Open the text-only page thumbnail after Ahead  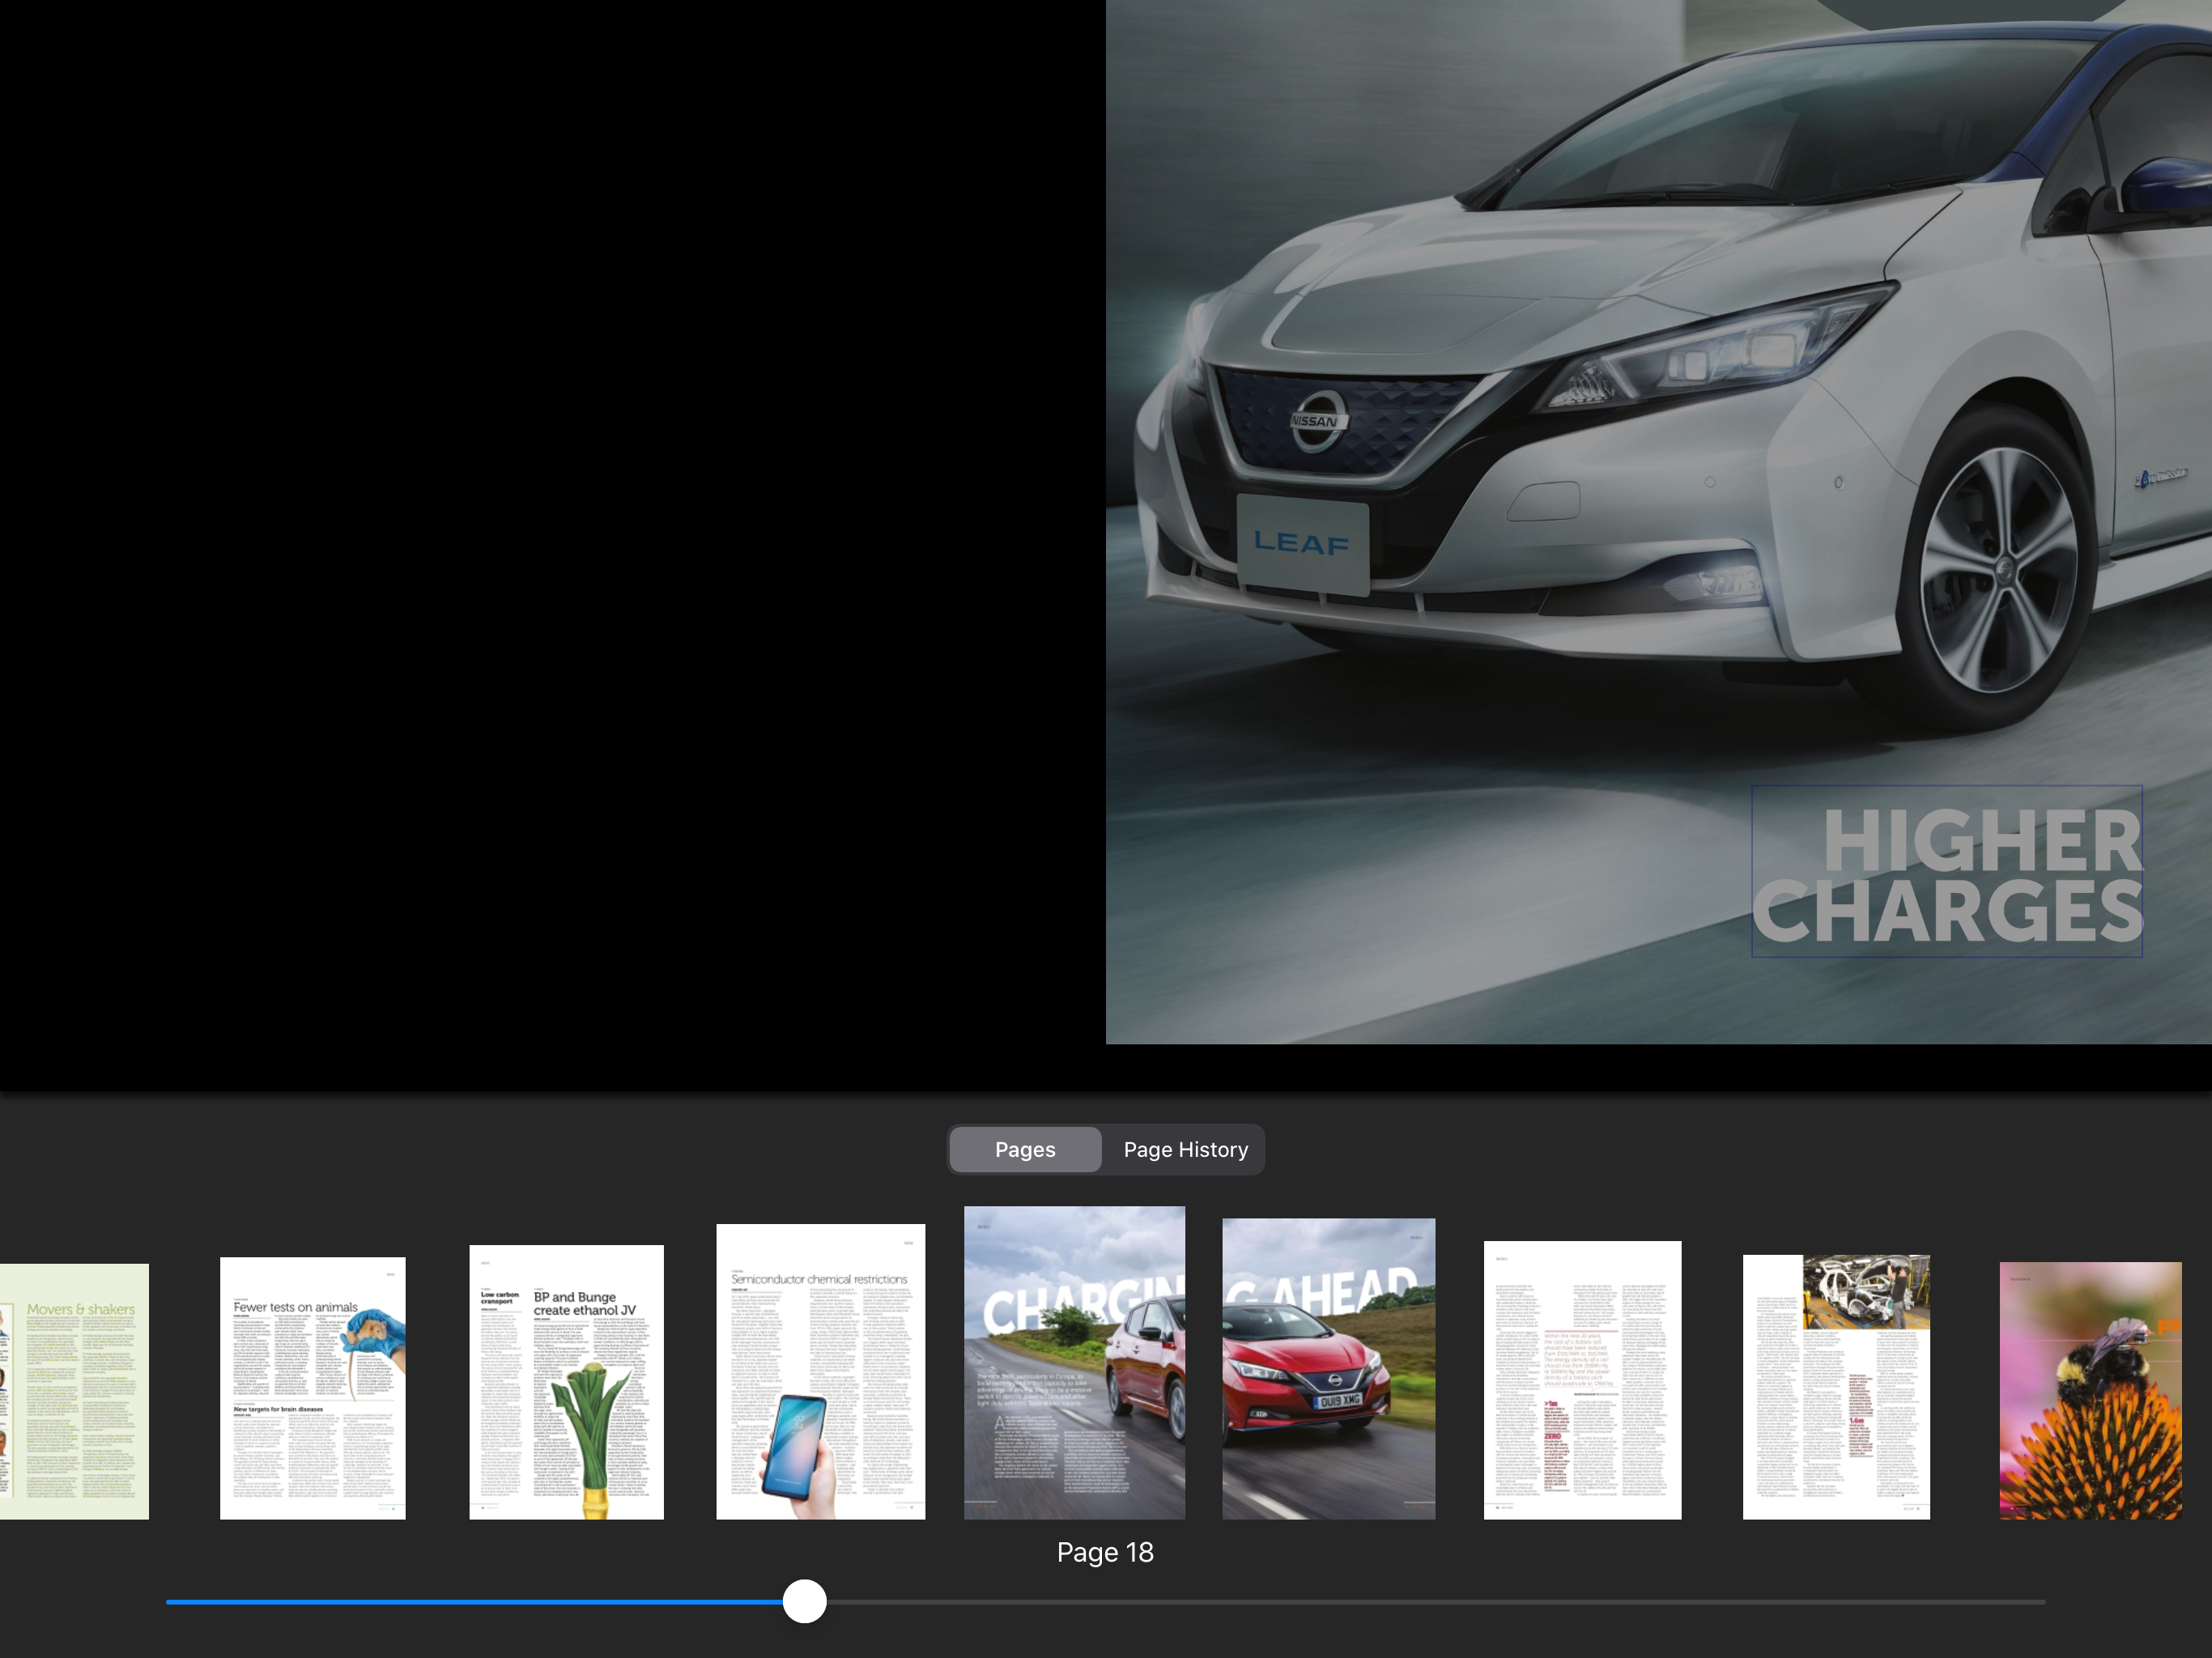[1583, 1380]
